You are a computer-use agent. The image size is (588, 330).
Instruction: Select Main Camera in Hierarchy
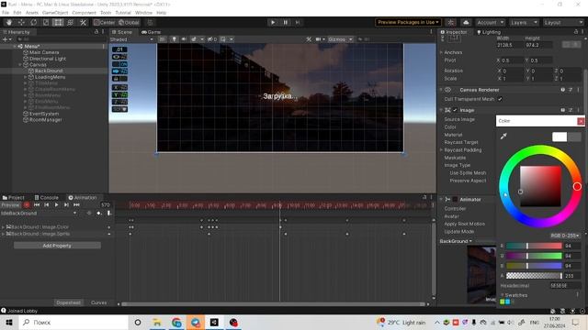coord(44,52)
